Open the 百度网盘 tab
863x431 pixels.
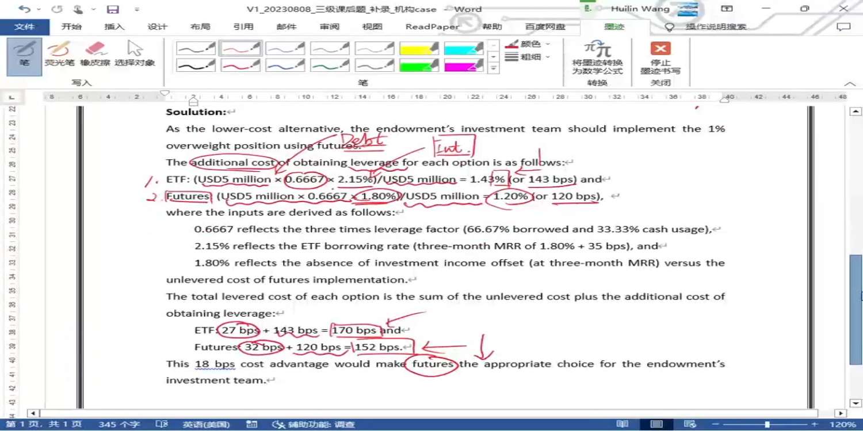click(x=545, y=27)
